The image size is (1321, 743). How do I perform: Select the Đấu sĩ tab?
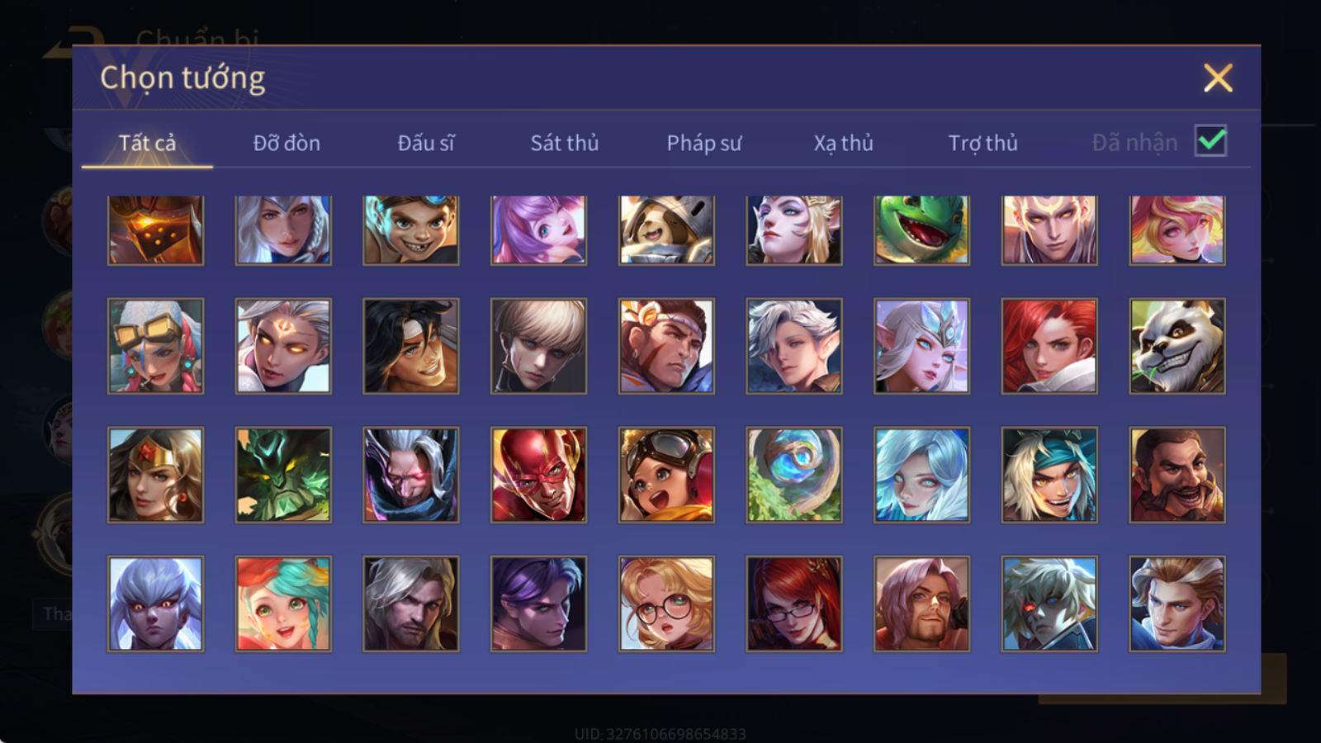[x=426, y=143]
